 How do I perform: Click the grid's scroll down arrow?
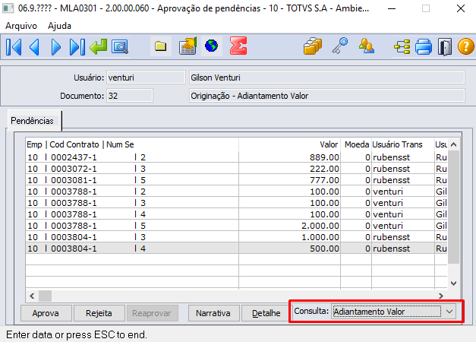tap(453, 283)
